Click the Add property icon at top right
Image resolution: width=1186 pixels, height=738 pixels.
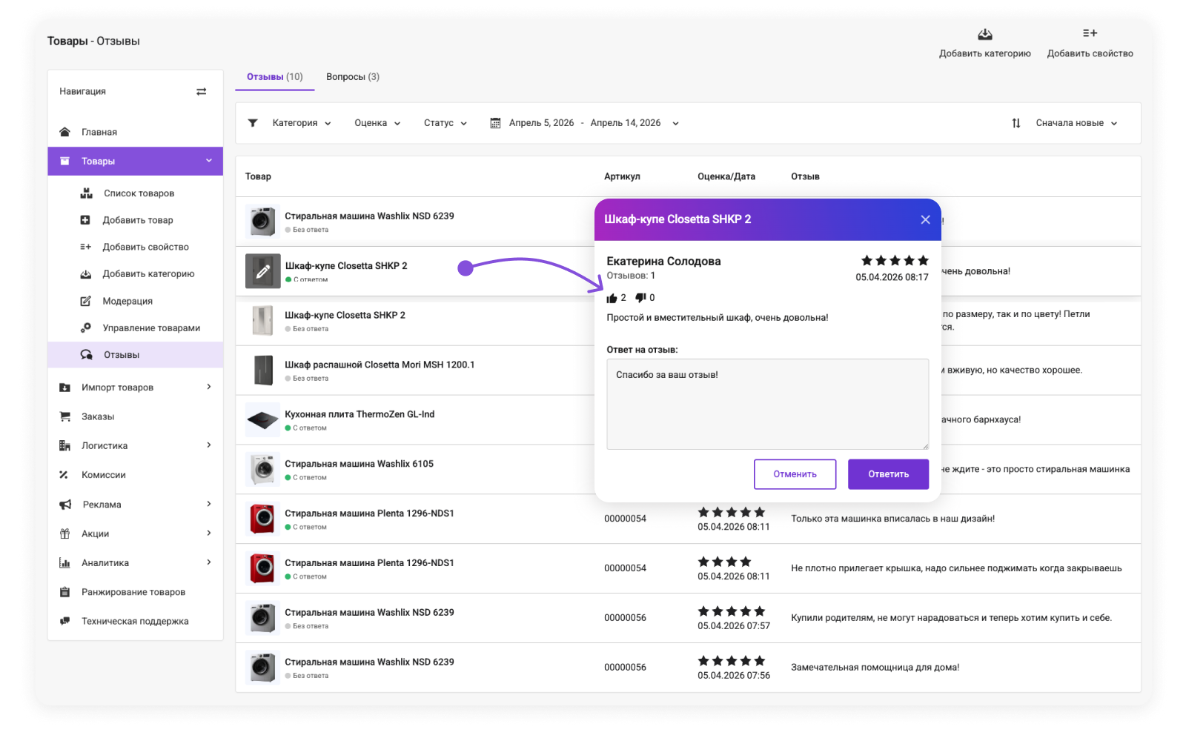click(x=1090, y=33)
